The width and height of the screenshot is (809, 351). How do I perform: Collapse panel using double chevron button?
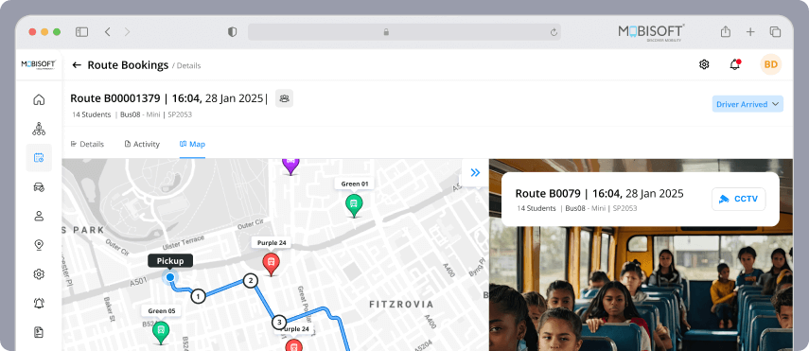[x=475, y=172]
